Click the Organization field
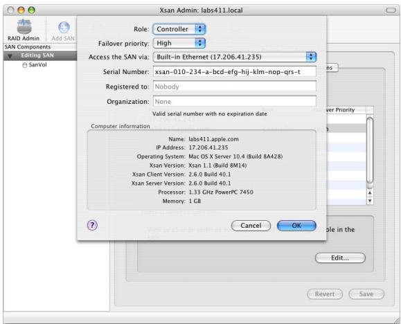 (x=235, y=101)
